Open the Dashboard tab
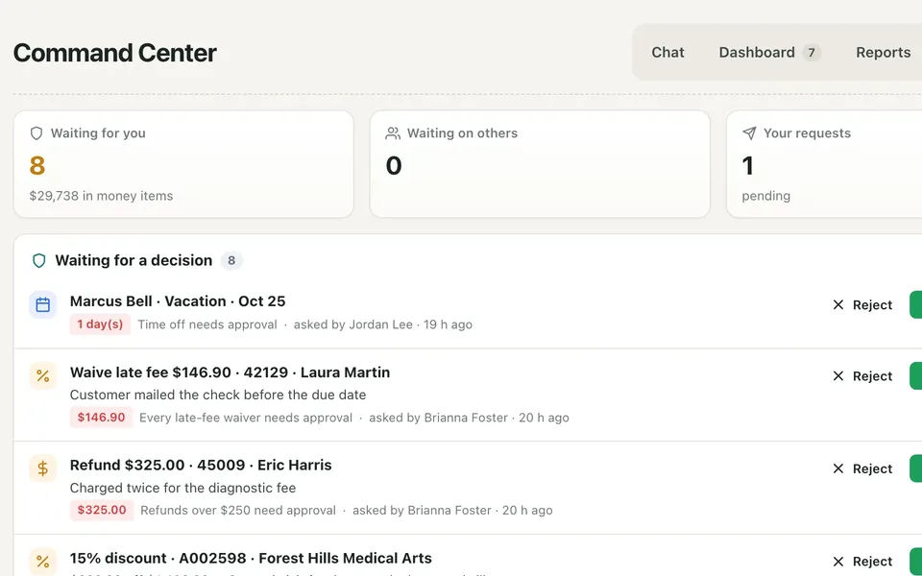 [769, 52]
